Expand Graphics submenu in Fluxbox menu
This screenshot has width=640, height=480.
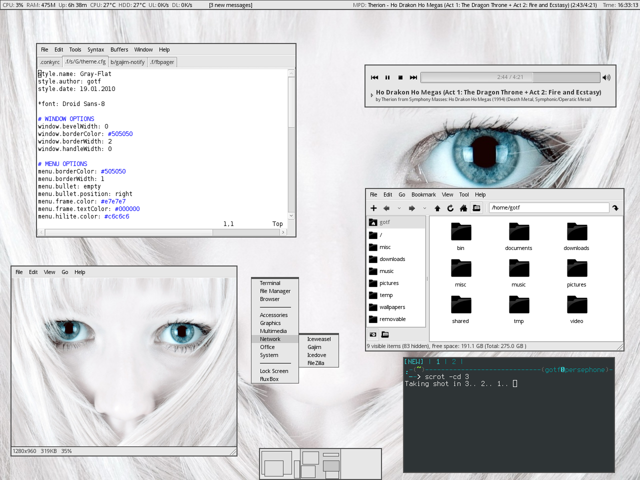click(x=275, y=323)
